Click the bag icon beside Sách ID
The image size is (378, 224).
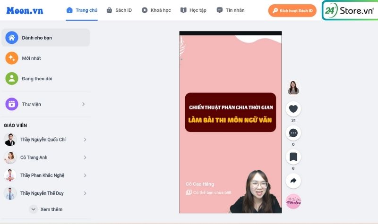[109, 10]
